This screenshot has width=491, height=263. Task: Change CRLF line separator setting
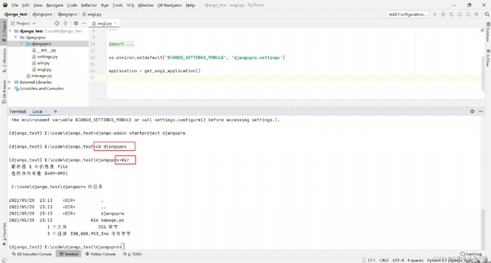[x=384, y=260]
